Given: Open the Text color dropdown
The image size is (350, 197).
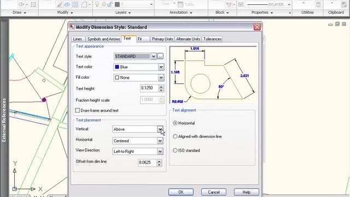Looking at the screenshot, I should click(x=161, y=67).
